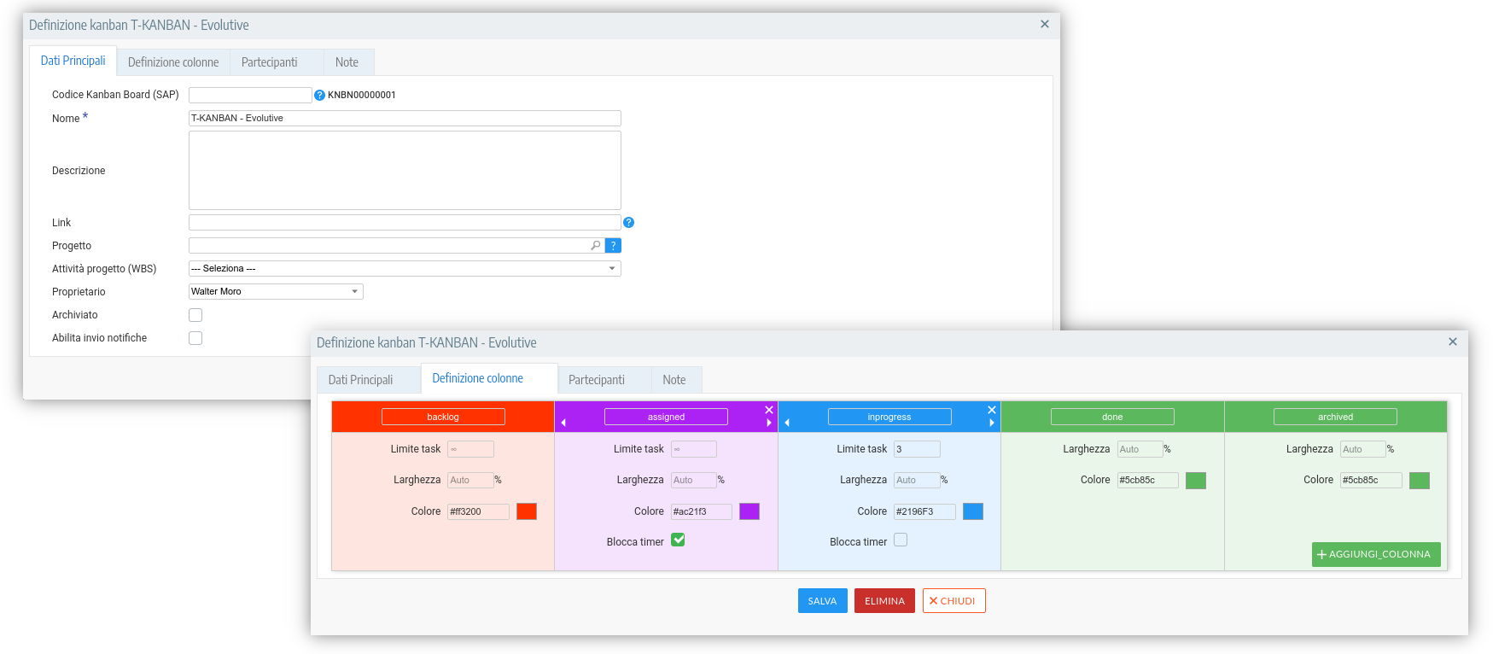
Task: Remove the inprogress column with its X icon
Action: pos(991,410)
